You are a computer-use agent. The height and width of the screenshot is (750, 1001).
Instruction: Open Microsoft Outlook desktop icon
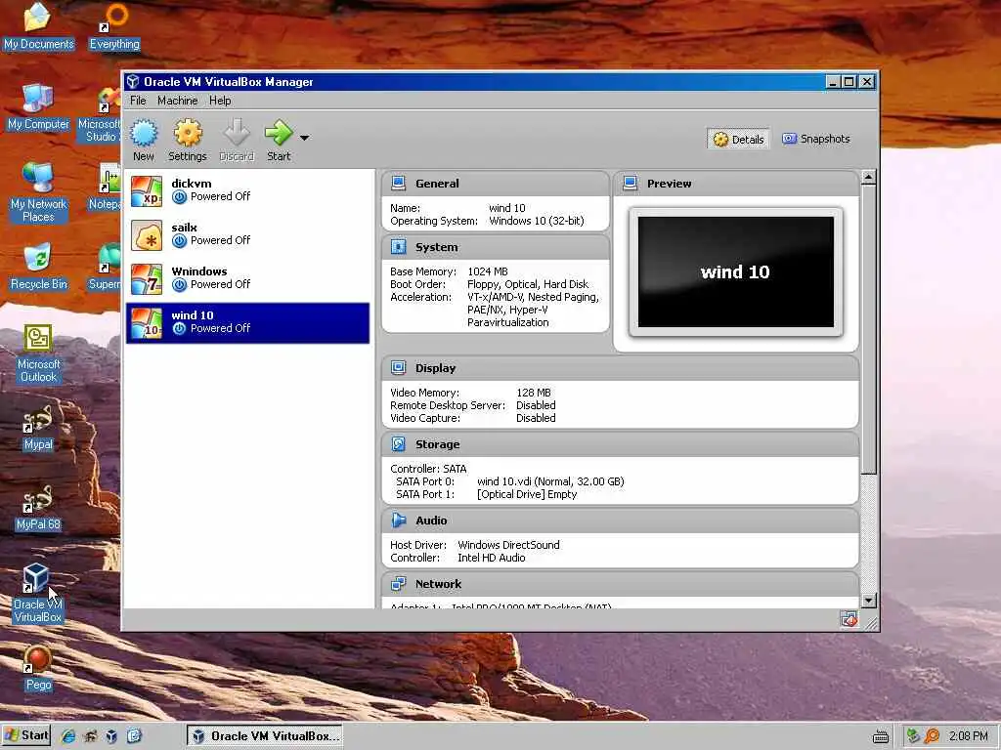[x=38, y=354]
